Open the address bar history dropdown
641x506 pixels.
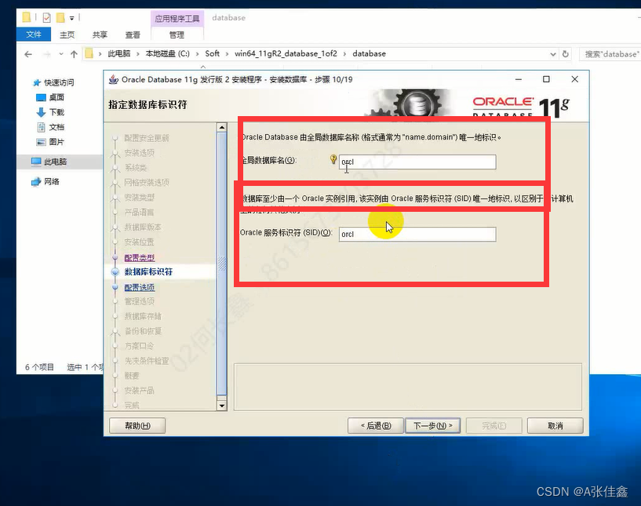tap(552, 53)
